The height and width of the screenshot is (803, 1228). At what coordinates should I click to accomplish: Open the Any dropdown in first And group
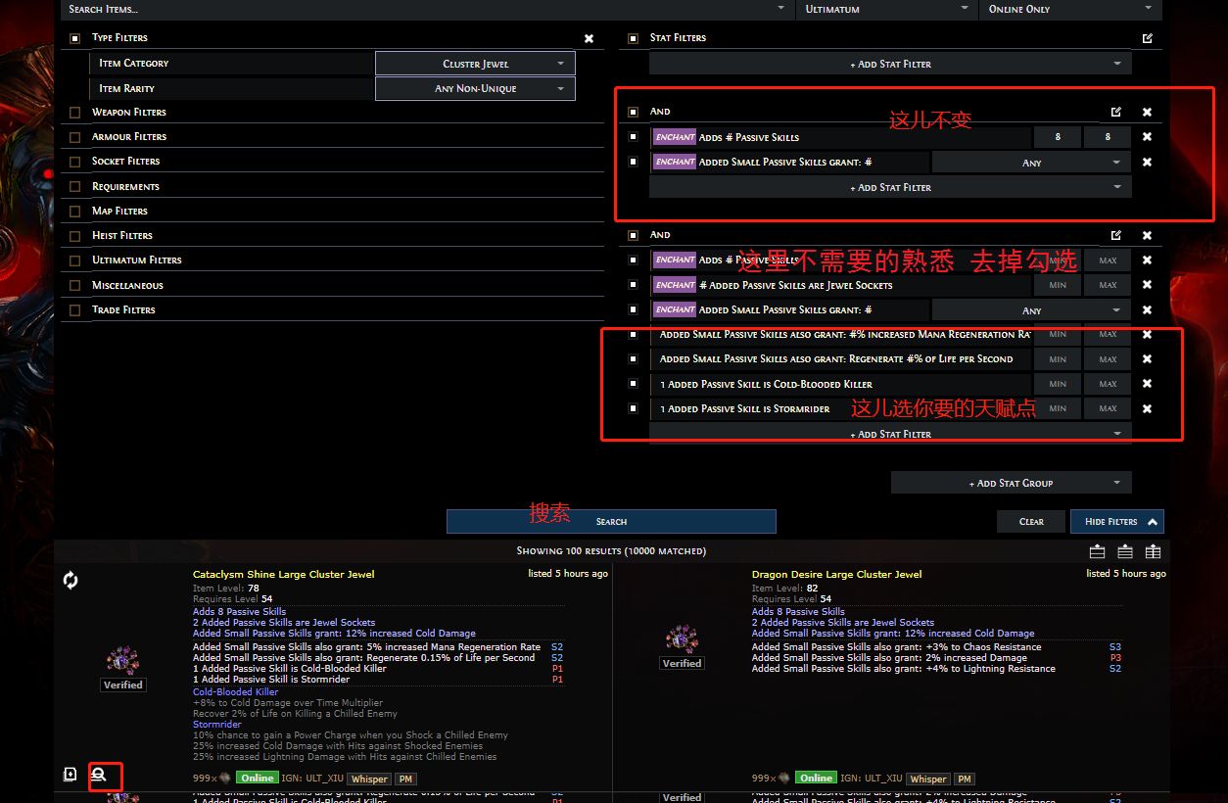(x=1031, y=163)
